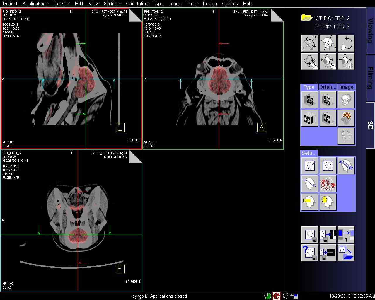This screenshot has width=375, height=300.
Task: Activate the orbit rotation hand icon
Action: pyautogui.click(x=310, y=62)
